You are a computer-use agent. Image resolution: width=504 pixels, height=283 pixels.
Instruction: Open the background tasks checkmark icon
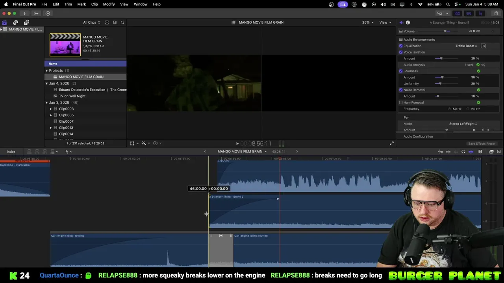(x=48, y=13)
